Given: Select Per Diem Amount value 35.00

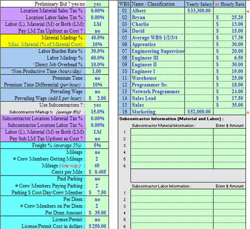Looking at the screenshot, I should [x=97, y=213].
